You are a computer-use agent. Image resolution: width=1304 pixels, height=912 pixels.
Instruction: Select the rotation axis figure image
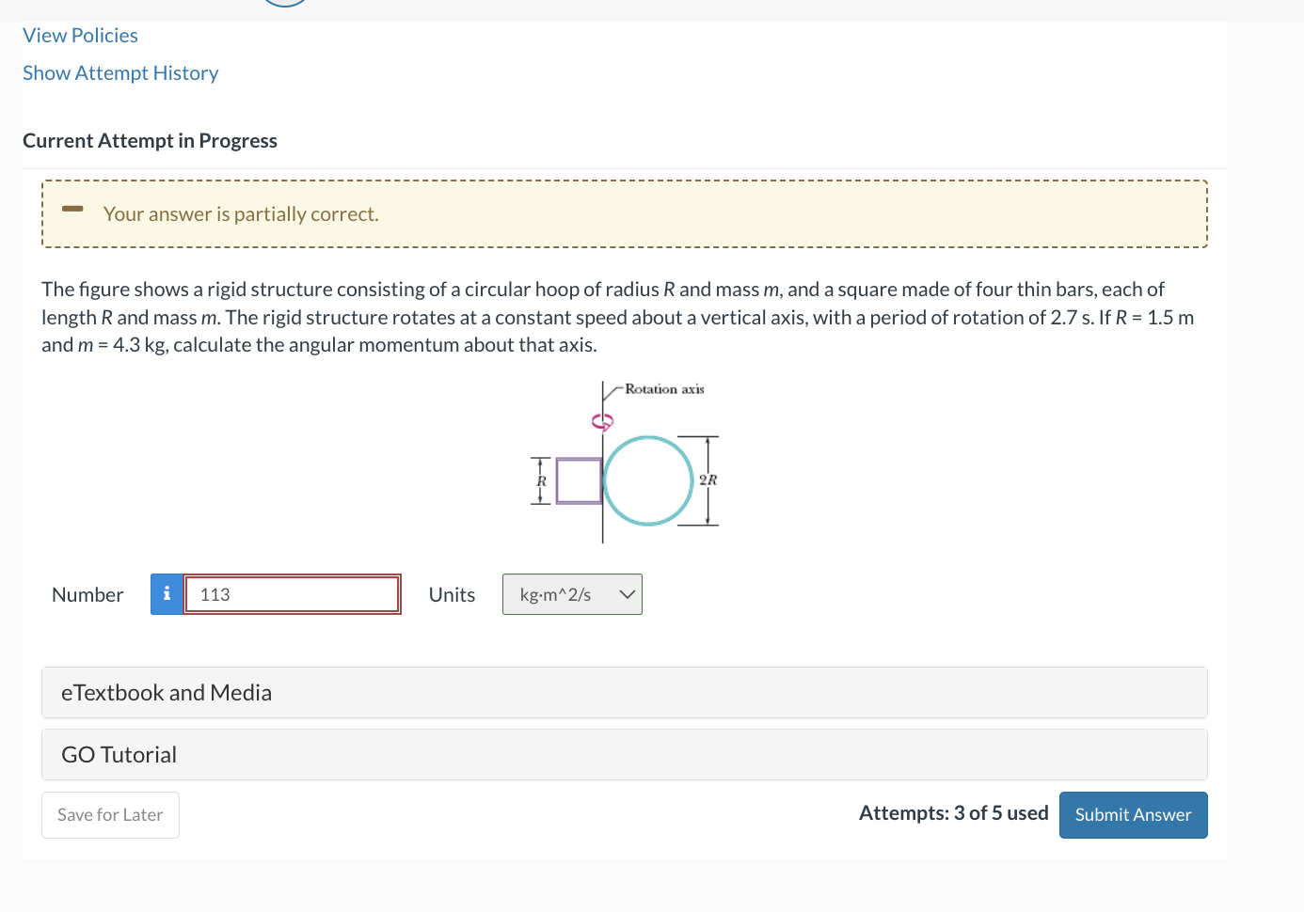[625, 461]
